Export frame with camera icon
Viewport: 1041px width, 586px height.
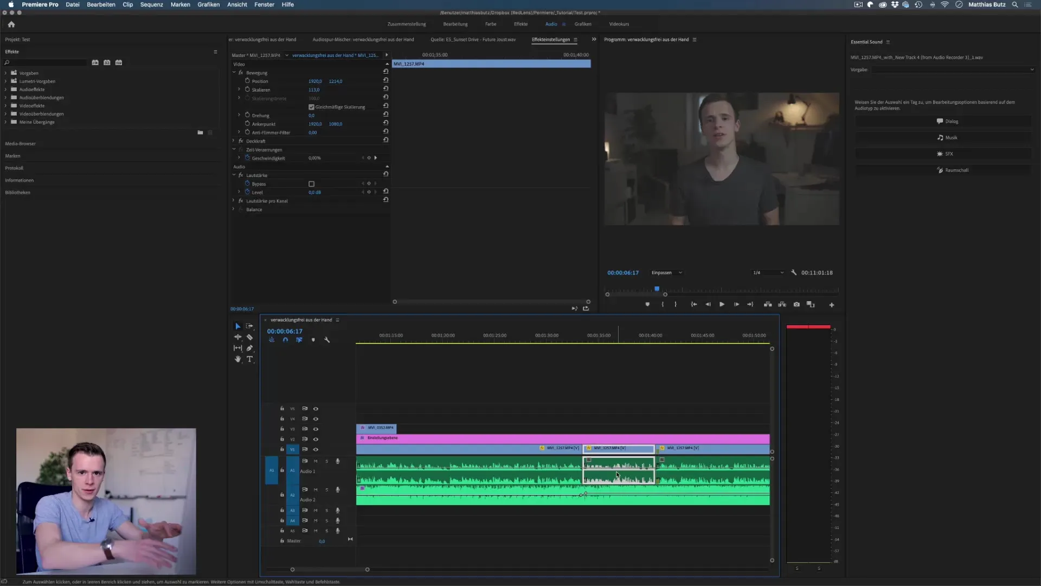click(796, 304)
